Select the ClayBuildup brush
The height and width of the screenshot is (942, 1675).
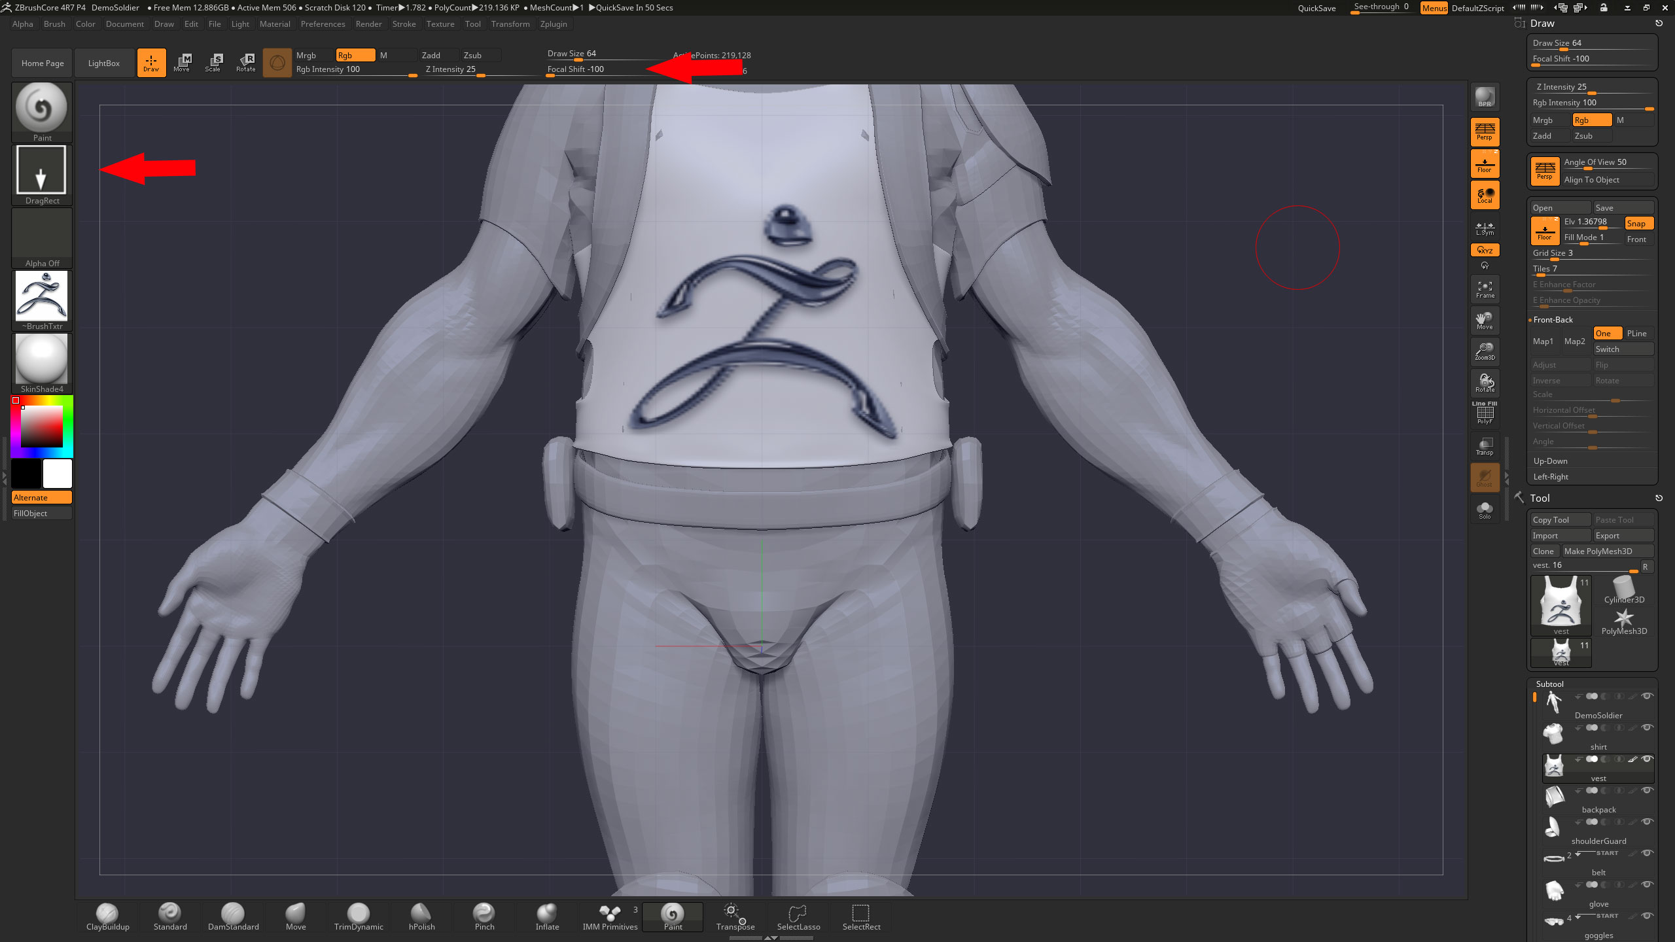click(x=107, y=916)
